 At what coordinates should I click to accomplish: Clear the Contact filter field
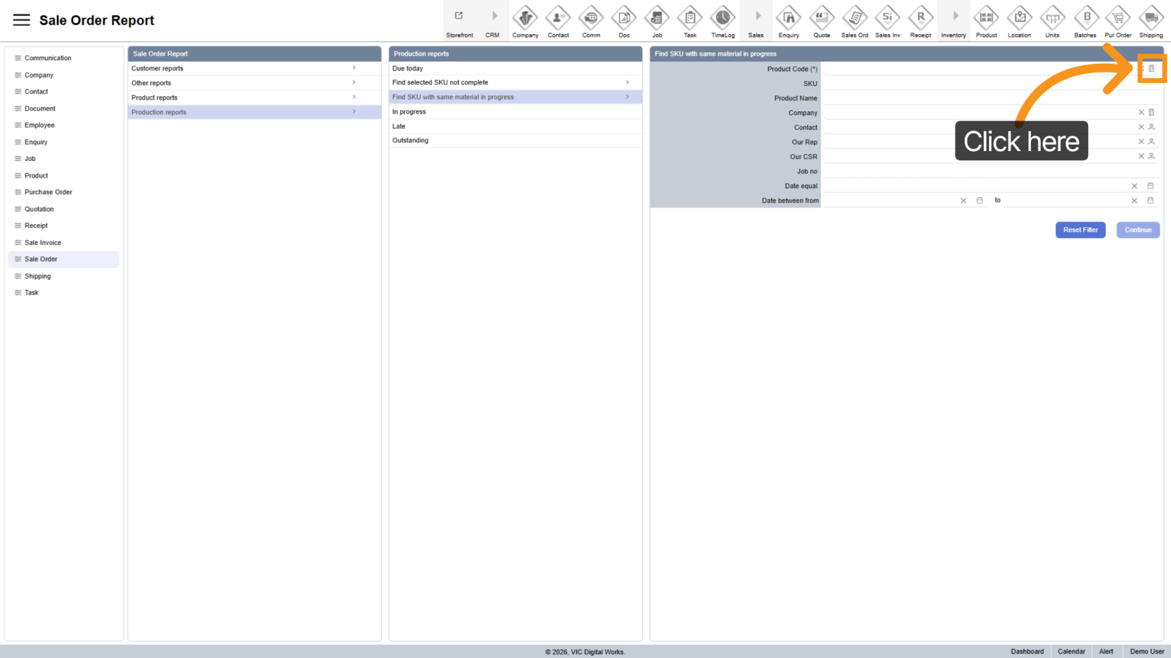pyautogui.click(x=1141, y=127)
